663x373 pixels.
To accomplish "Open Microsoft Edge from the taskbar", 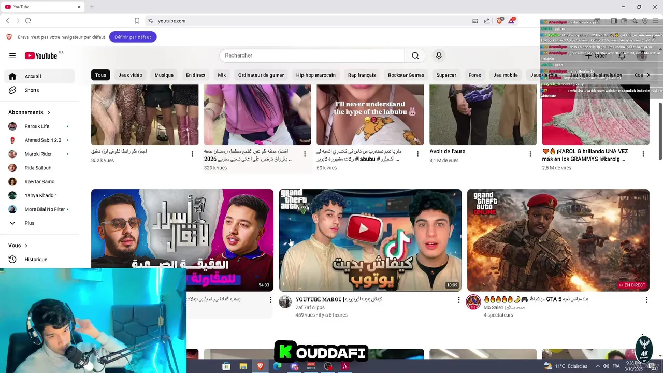I will tap(277, 366).
